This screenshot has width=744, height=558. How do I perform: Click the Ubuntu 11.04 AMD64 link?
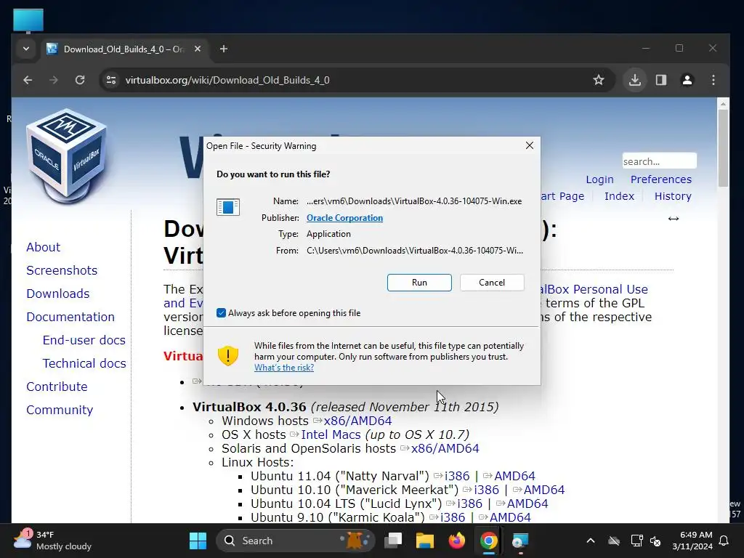[514, 476]
